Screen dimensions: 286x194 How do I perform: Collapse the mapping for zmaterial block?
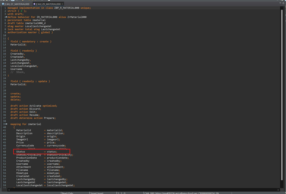6,124
